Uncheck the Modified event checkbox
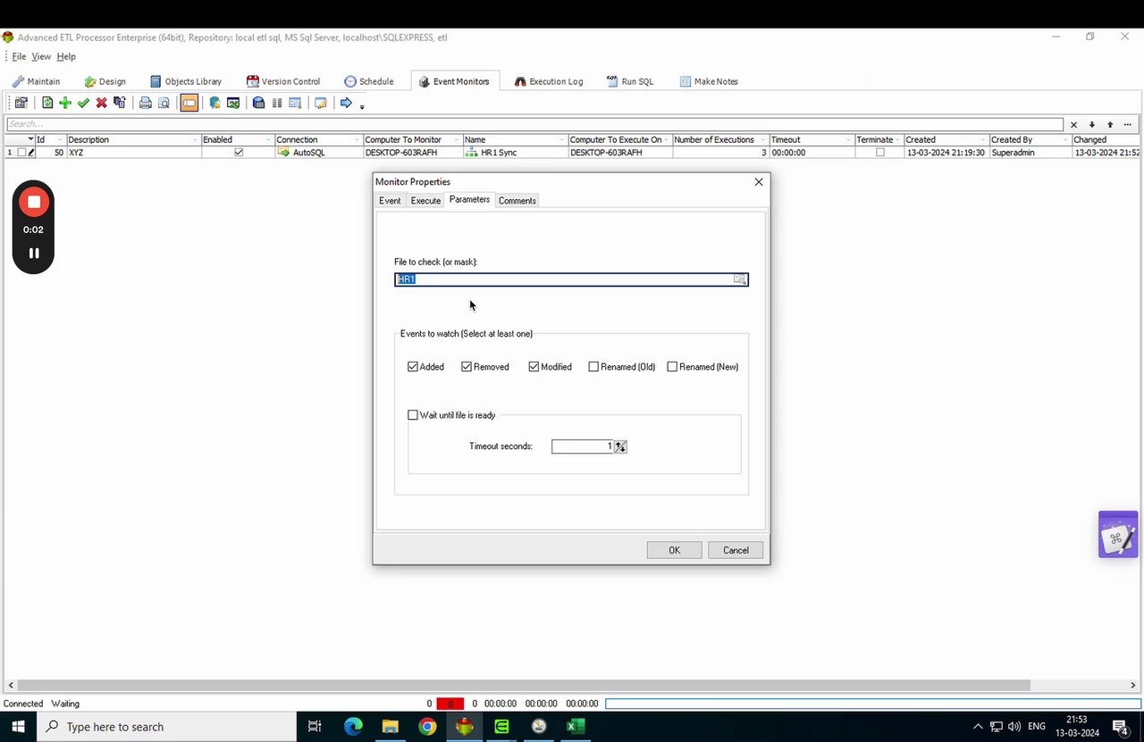 pos(534,367)
